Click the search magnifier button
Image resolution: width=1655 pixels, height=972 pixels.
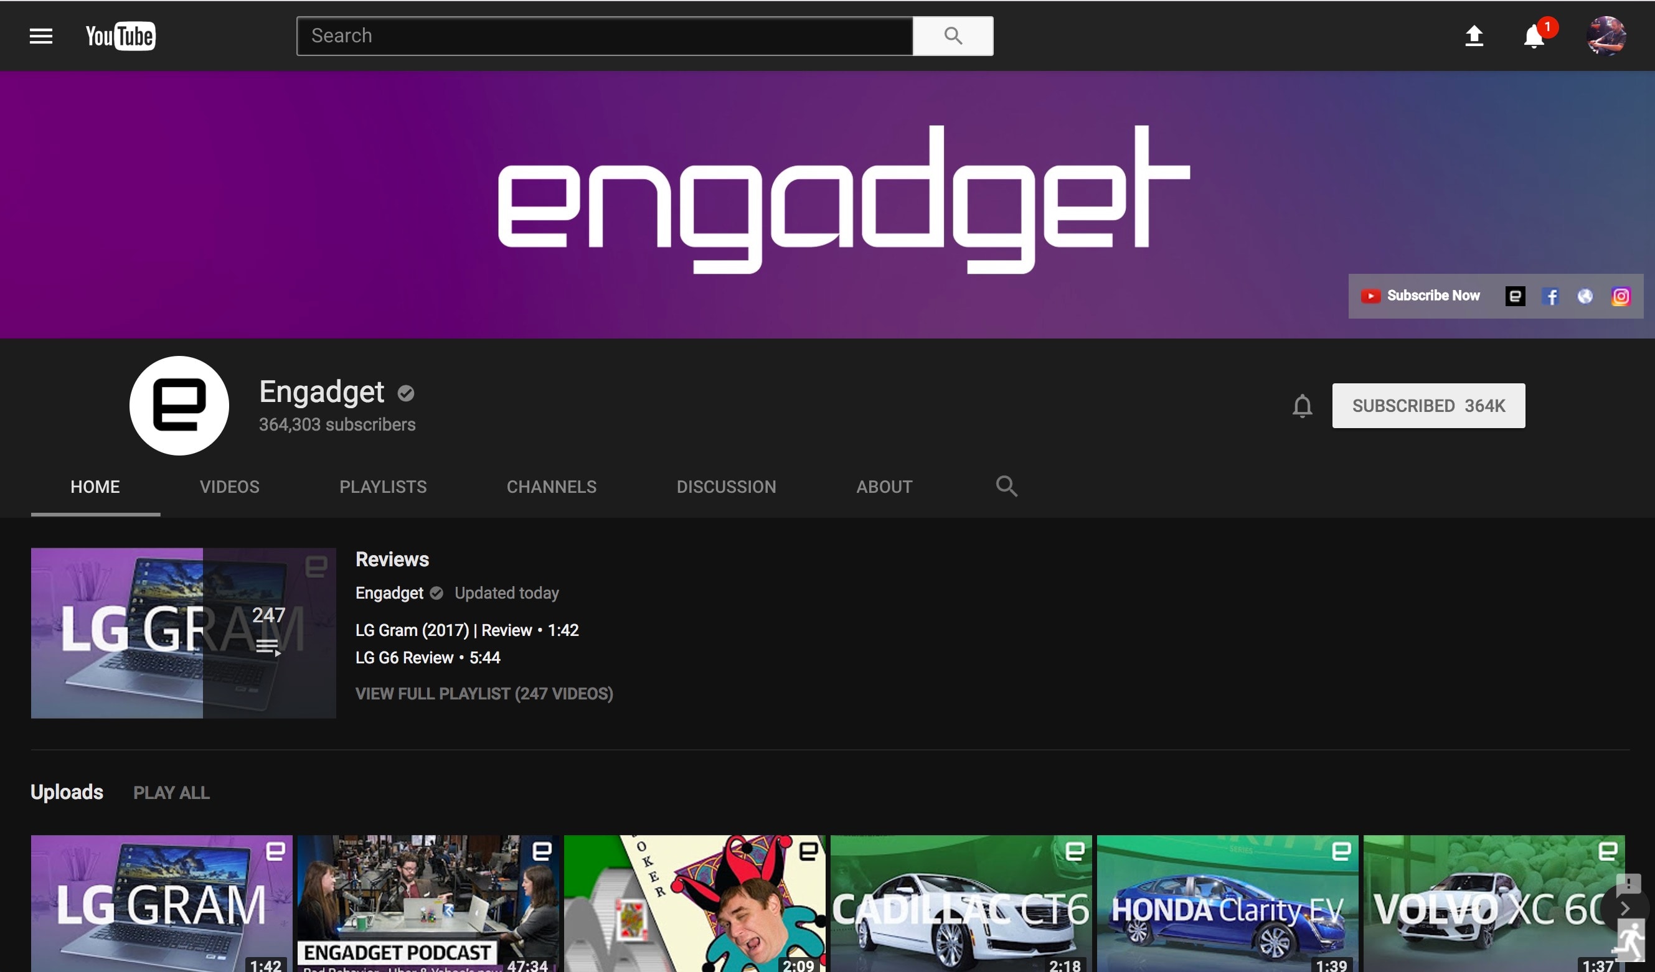coord(953,36)
